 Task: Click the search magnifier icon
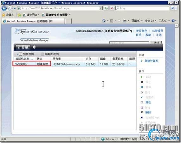click(x=172, y=8)
